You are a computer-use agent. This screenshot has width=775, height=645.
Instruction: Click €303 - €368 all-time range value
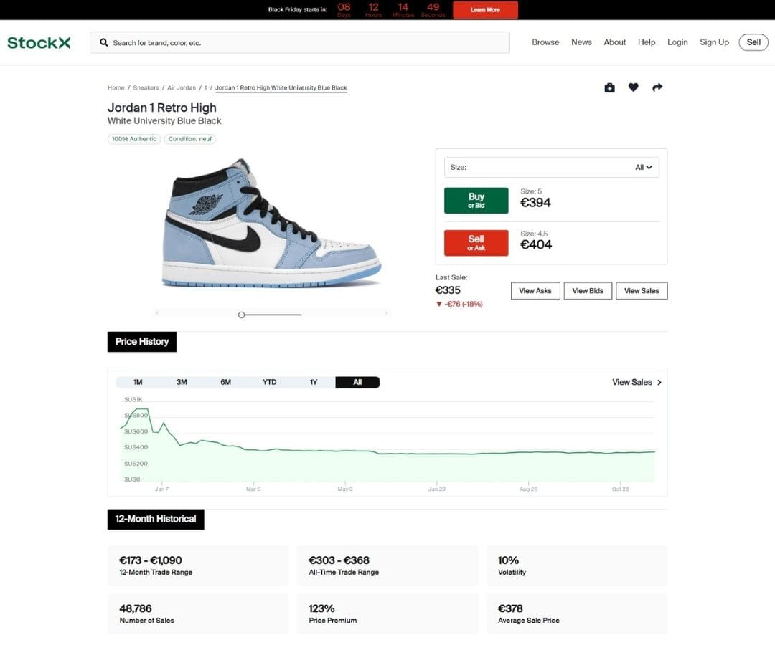339,560
